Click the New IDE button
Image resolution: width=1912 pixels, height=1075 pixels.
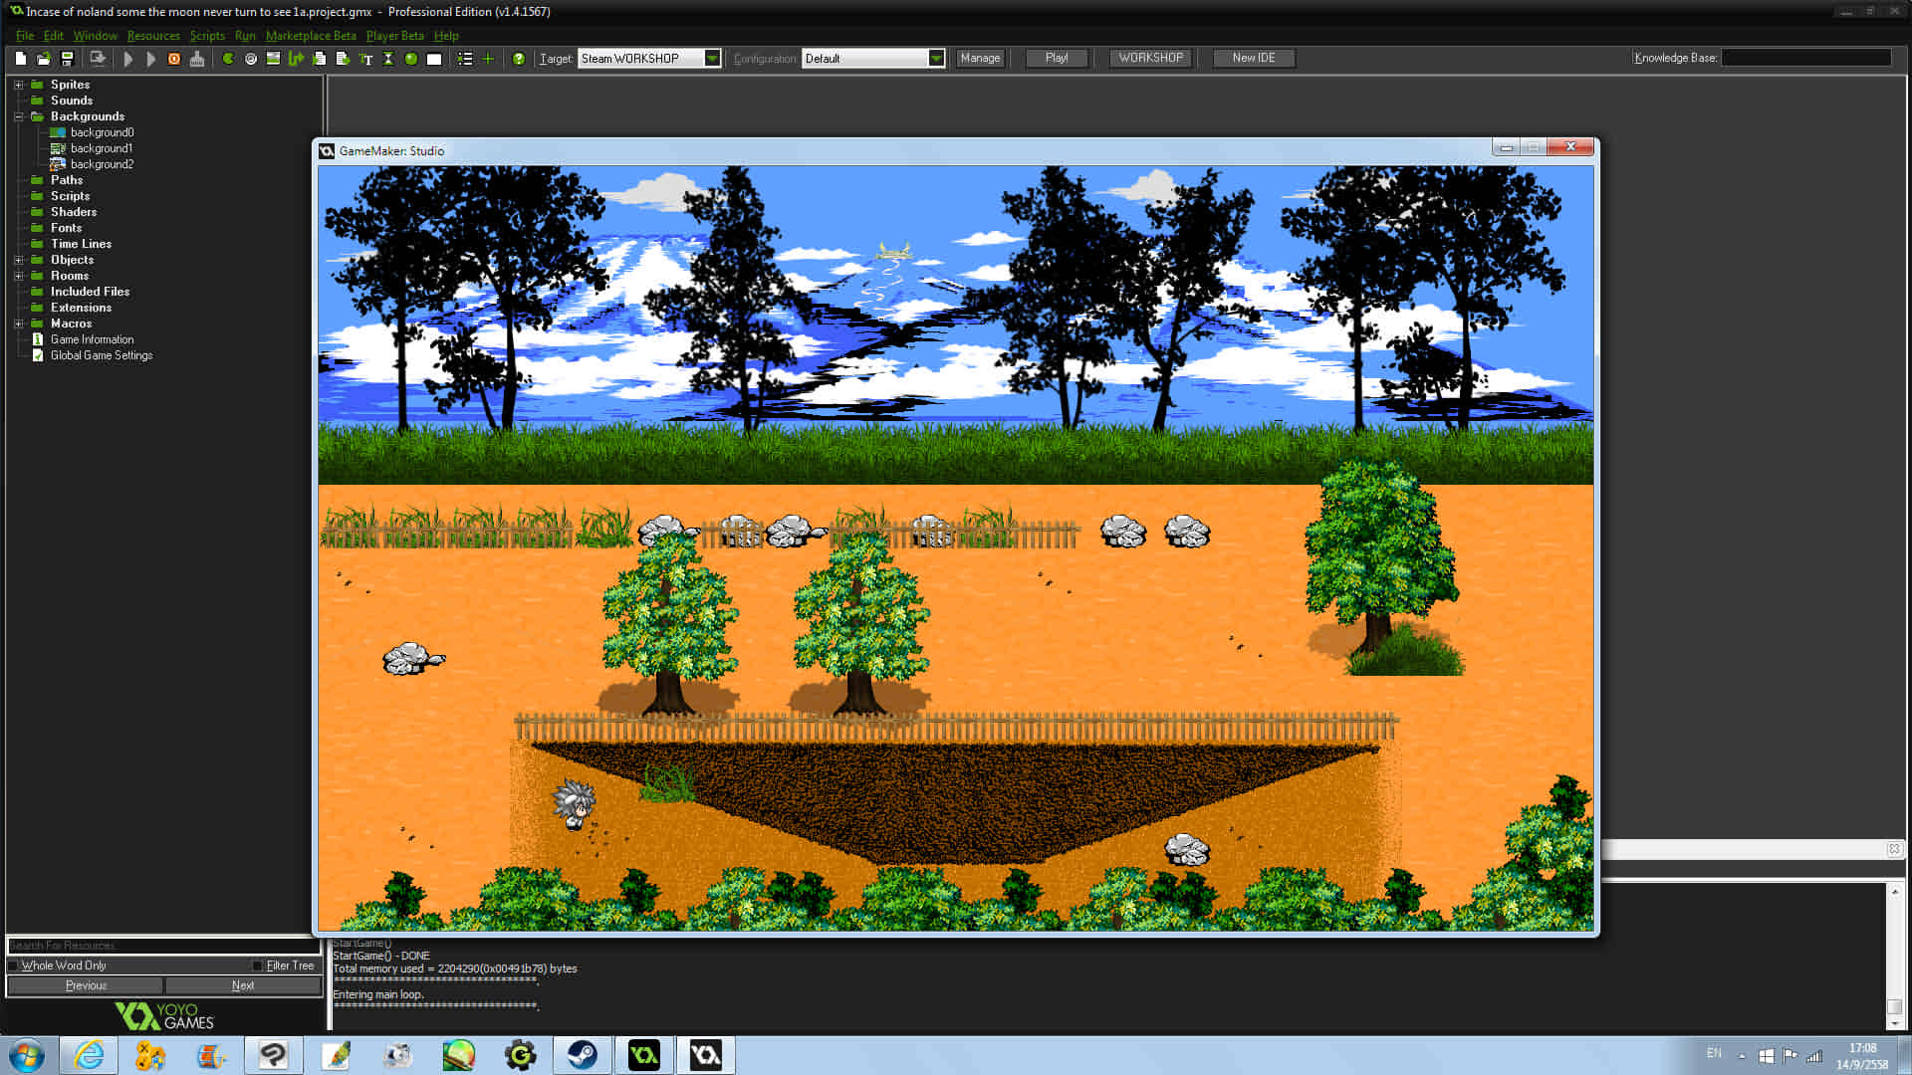[1253, 59]
